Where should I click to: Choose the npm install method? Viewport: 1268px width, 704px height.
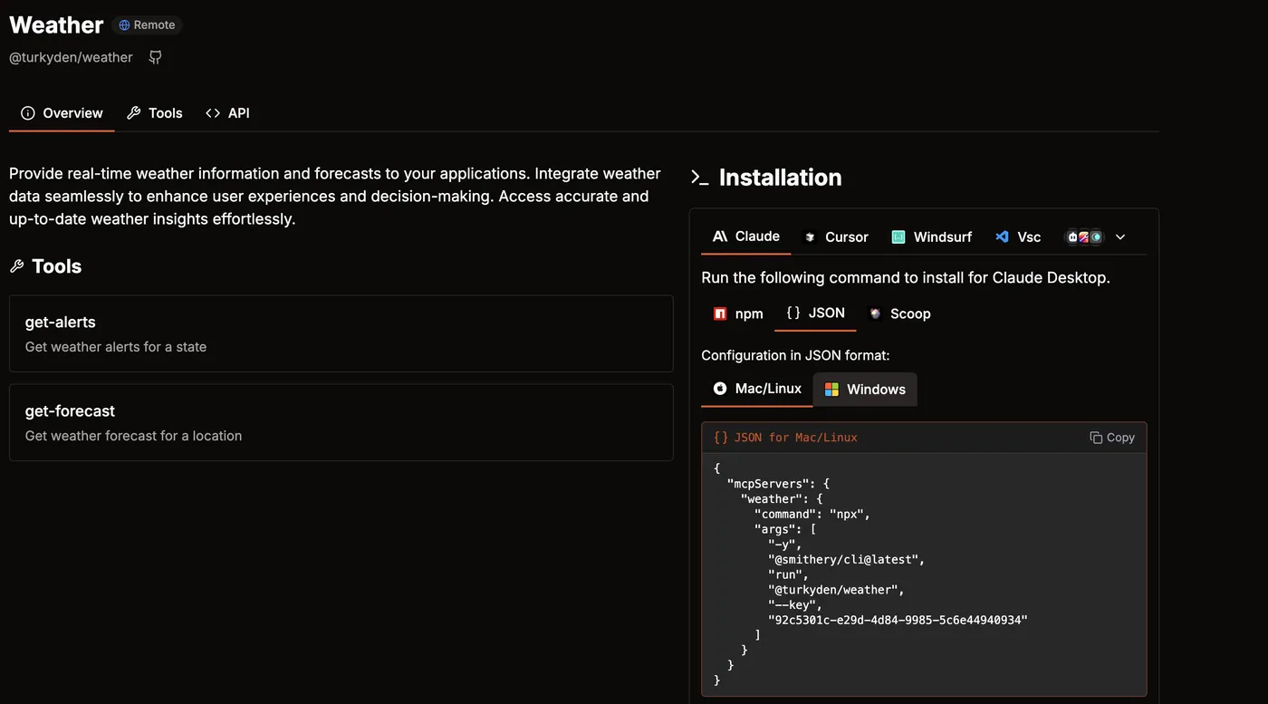(x=738, y=313)
